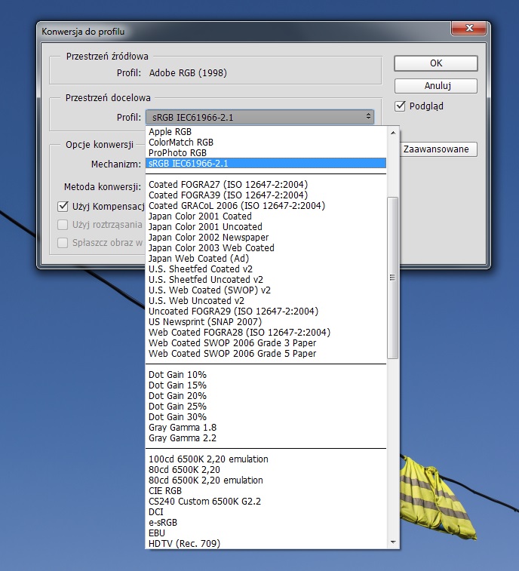Choose ColorMatch RGB profile
519x571 pixels.
click(x=181, y=142)
